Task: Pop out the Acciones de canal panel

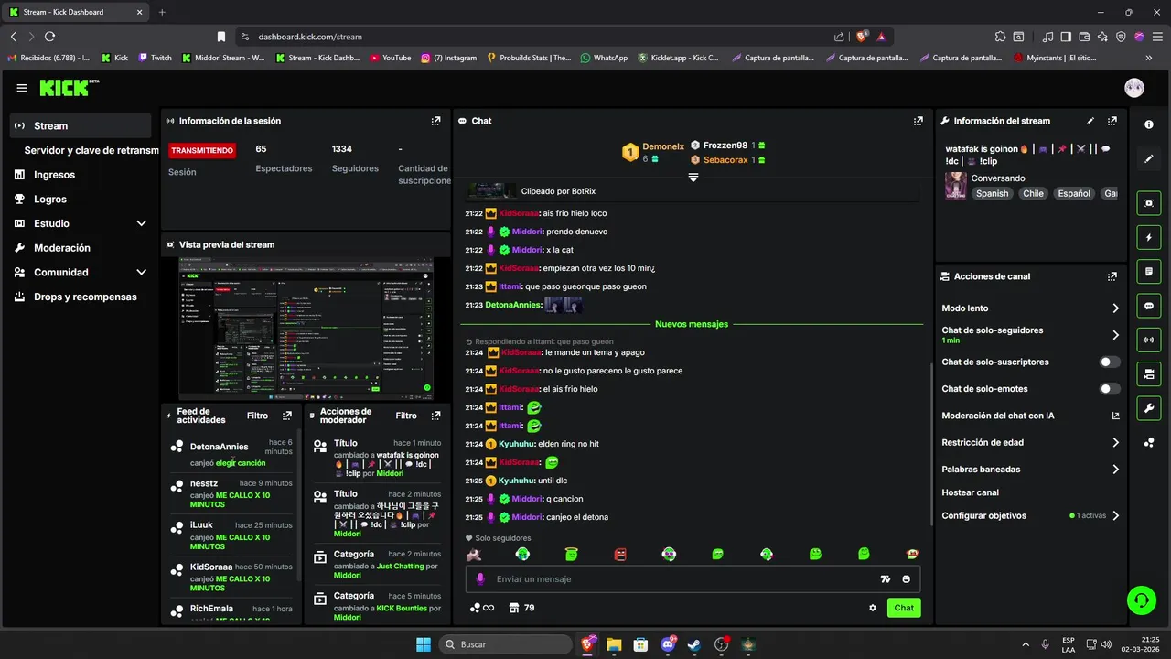Action: pos(1112,276)
